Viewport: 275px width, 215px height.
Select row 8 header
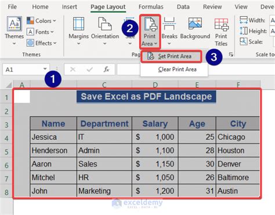pos(6,192)
